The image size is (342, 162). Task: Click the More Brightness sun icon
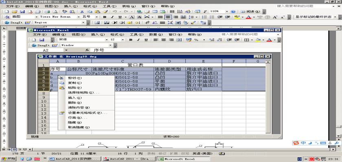[129, 22]
